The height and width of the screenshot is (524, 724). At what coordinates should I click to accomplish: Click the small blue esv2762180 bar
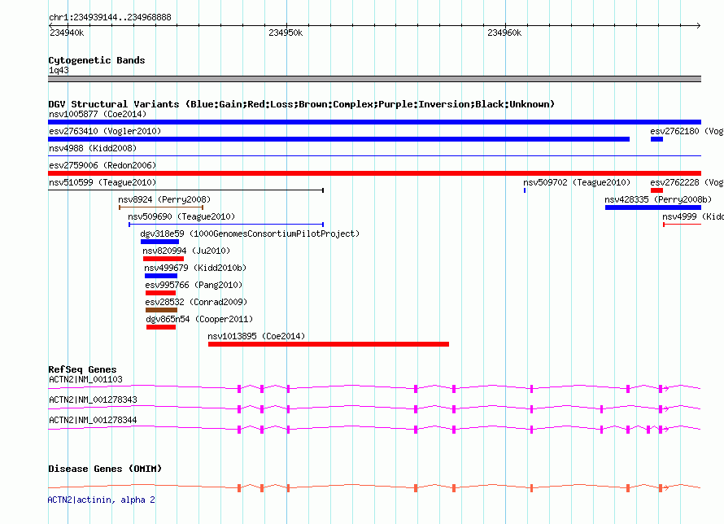click(656, 139)
